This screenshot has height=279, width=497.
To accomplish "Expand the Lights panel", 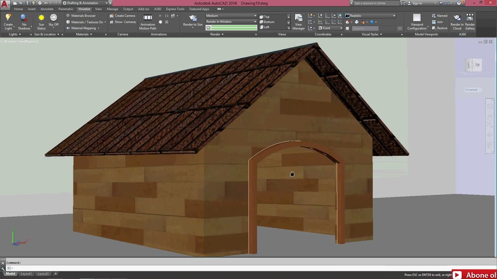I will [x=16, y=34].
